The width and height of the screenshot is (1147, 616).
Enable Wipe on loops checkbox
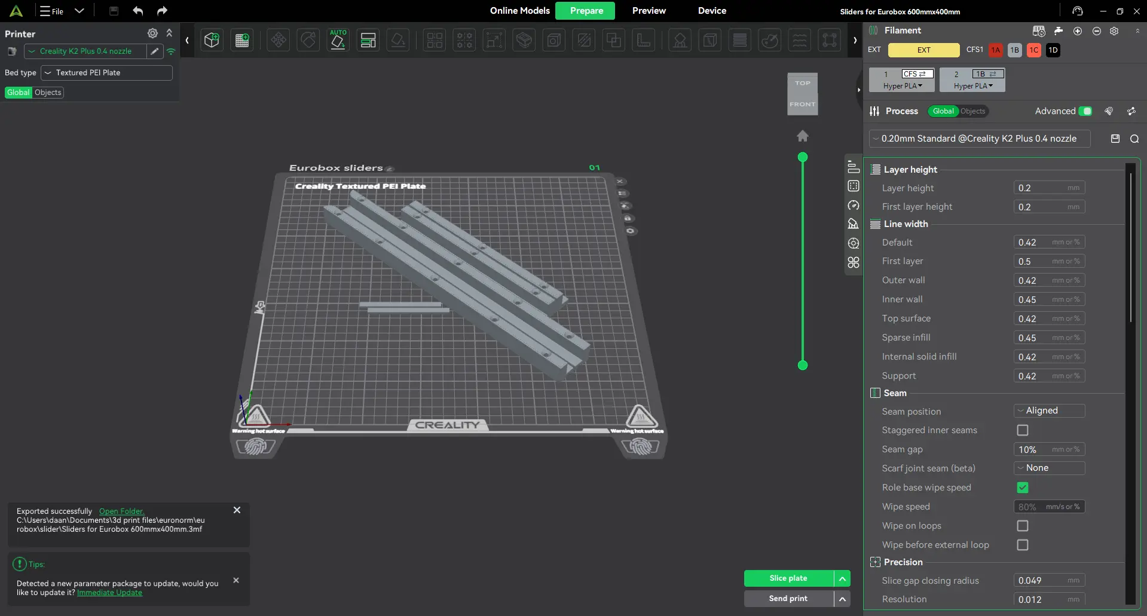tap(1023, 526)
